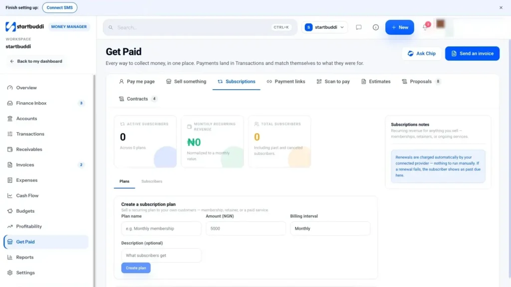511x287 pixels.
Task: Click the Estimates document icon
Action: pos(363,81)
